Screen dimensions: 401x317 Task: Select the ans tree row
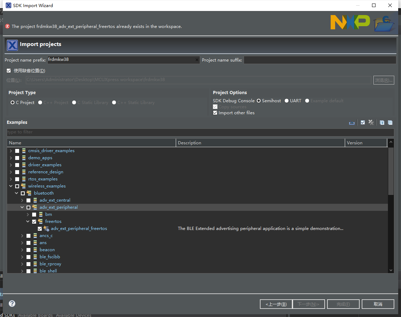coord(197,243)
